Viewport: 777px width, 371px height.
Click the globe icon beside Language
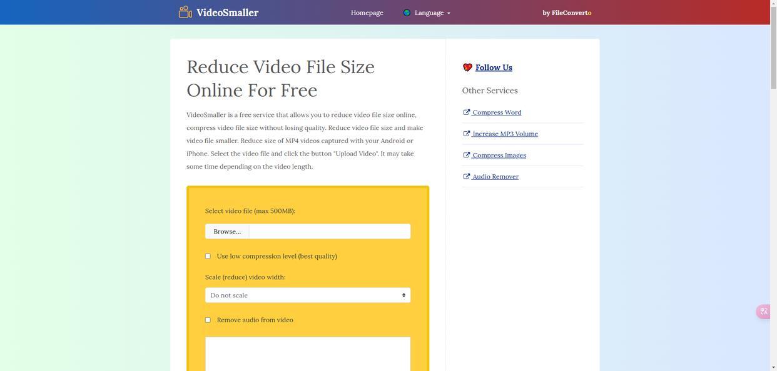coord(407,12)
